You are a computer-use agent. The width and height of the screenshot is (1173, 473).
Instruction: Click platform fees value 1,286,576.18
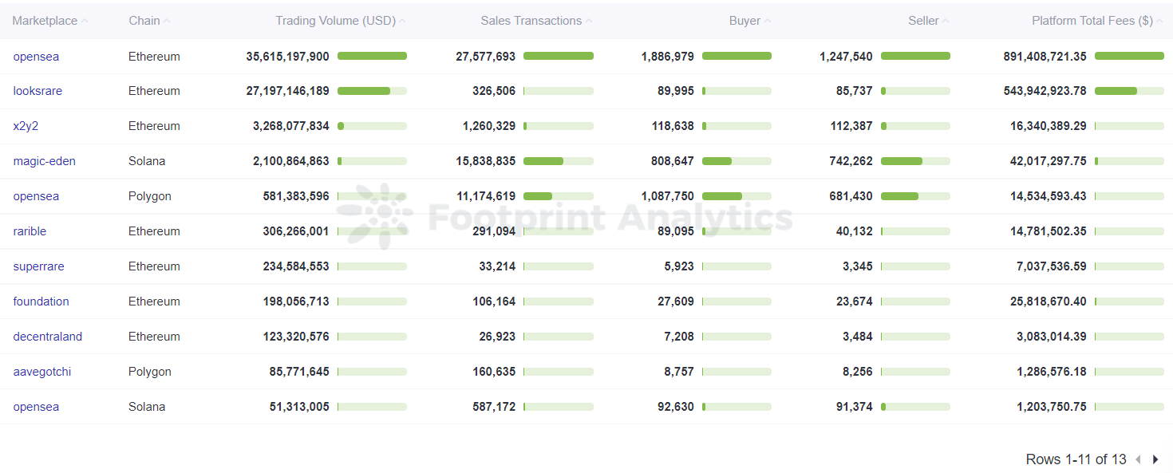click(1052, 372)
